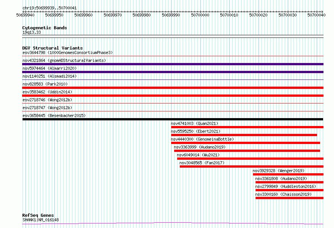Select the RefSeq Genes track title

point(38,215)
